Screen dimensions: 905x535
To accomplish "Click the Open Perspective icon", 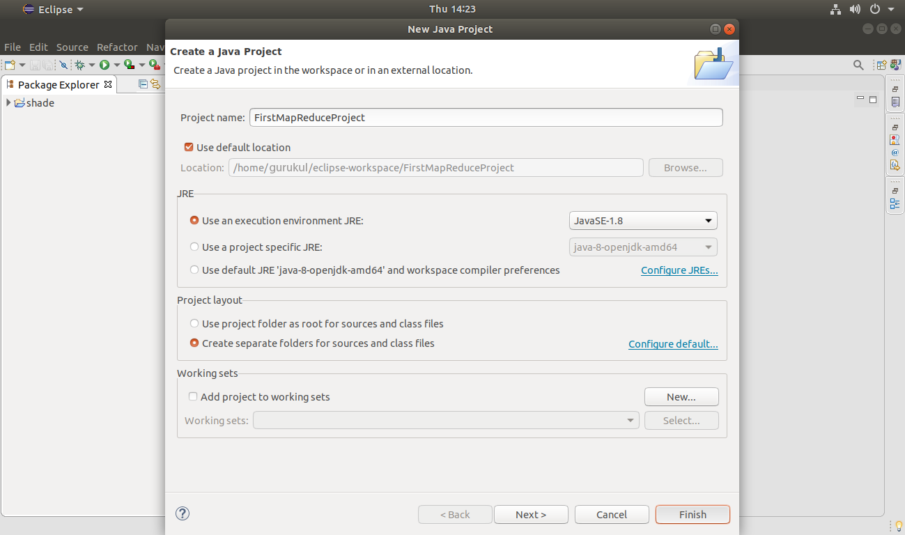I will (882, 65).
